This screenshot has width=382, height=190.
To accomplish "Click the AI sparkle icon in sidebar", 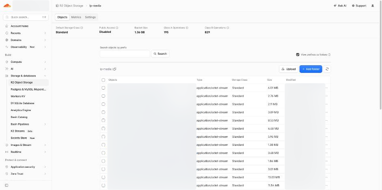I will click(6, 69).
